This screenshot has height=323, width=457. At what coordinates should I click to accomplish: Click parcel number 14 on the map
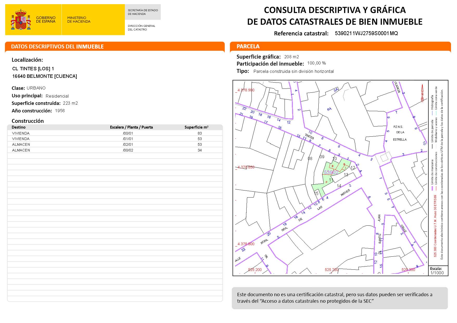click(339, 186)
